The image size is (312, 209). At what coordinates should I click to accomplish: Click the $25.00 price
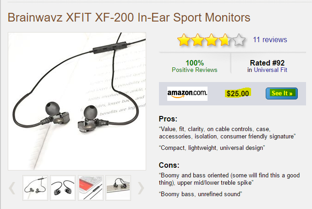coord(238,93)
